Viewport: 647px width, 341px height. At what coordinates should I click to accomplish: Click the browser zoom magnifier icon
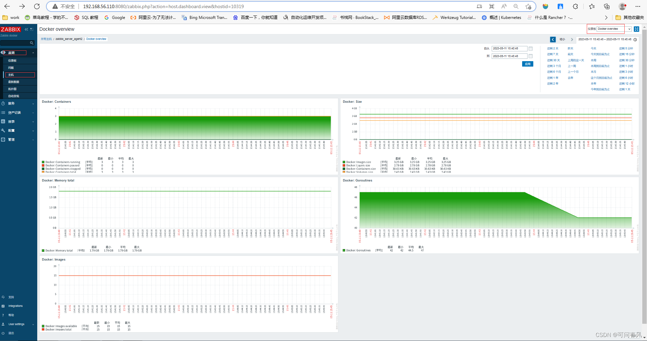(516, 6)
